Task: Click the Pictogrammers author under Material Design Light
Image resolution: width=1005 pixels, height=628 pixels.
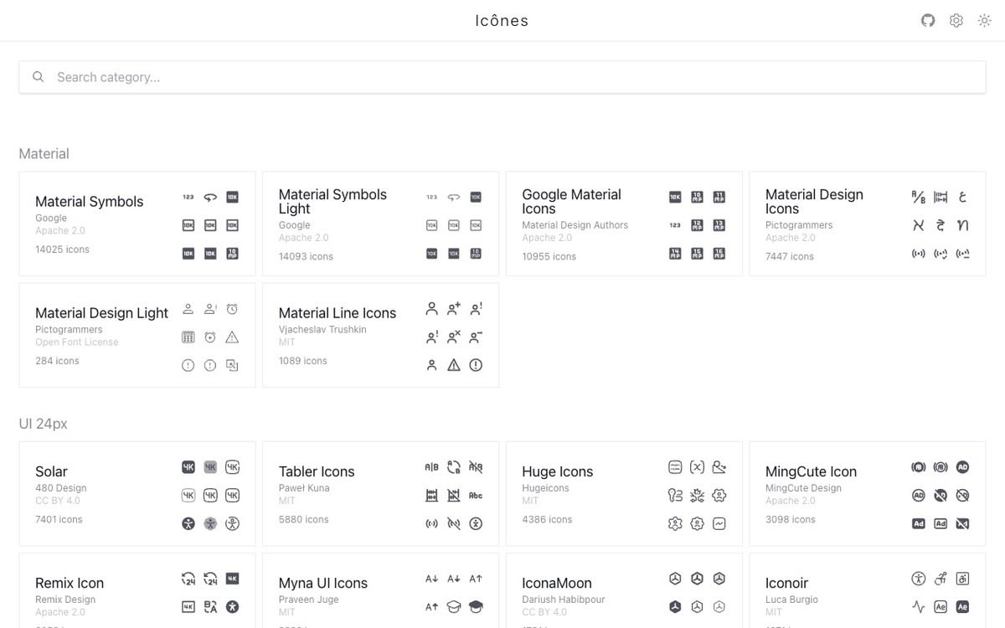Action: click(69, 330)
